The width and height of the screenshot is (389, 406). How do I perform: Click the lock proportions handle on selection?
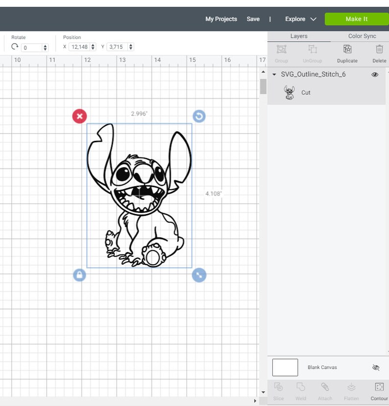click(79, 275)
